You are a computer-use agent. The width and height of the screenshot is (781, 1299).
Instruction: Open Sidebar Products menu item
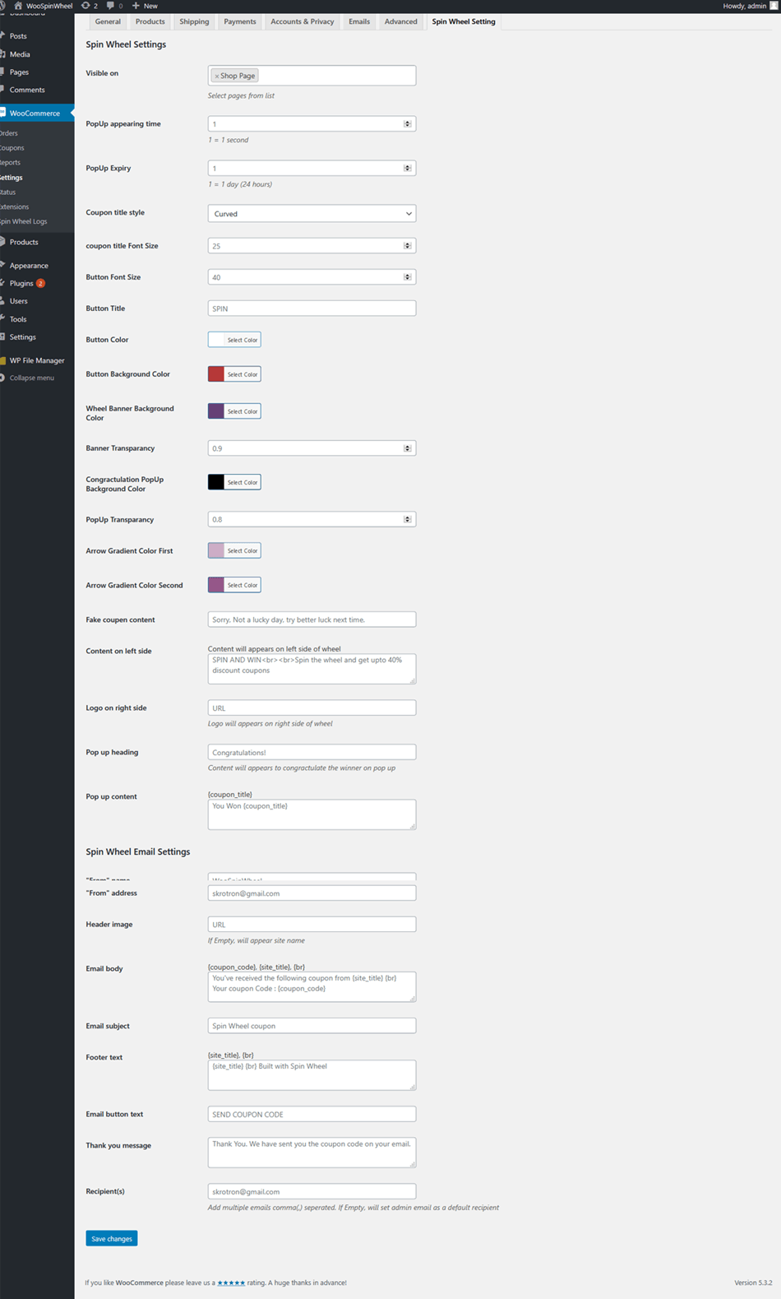[24, 242]
